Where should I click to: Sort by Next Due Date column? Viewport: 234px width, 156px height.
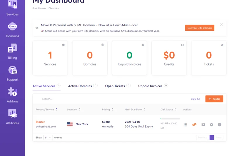[x=135, y=109]
